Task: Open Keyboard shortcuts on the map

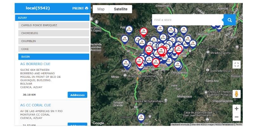Action: click(x=181, y=125)
